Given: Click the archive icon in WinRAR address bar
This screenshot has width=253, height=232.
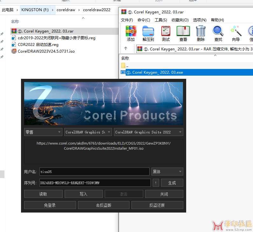Looking at the screenshot, I should [x=140, y=49].
